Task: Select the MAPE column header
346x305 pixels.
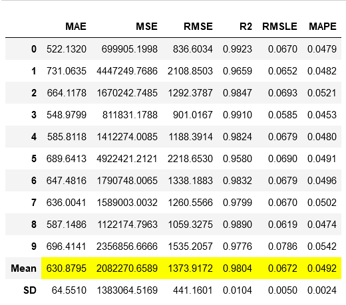Action: [x=323, y=27]
